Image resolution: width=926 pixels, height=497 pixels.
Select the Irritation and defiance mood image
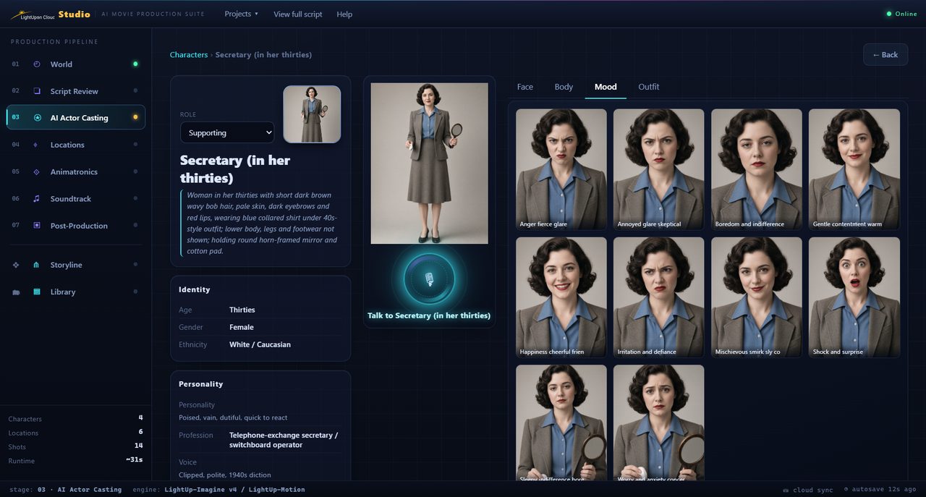[658, 297]
